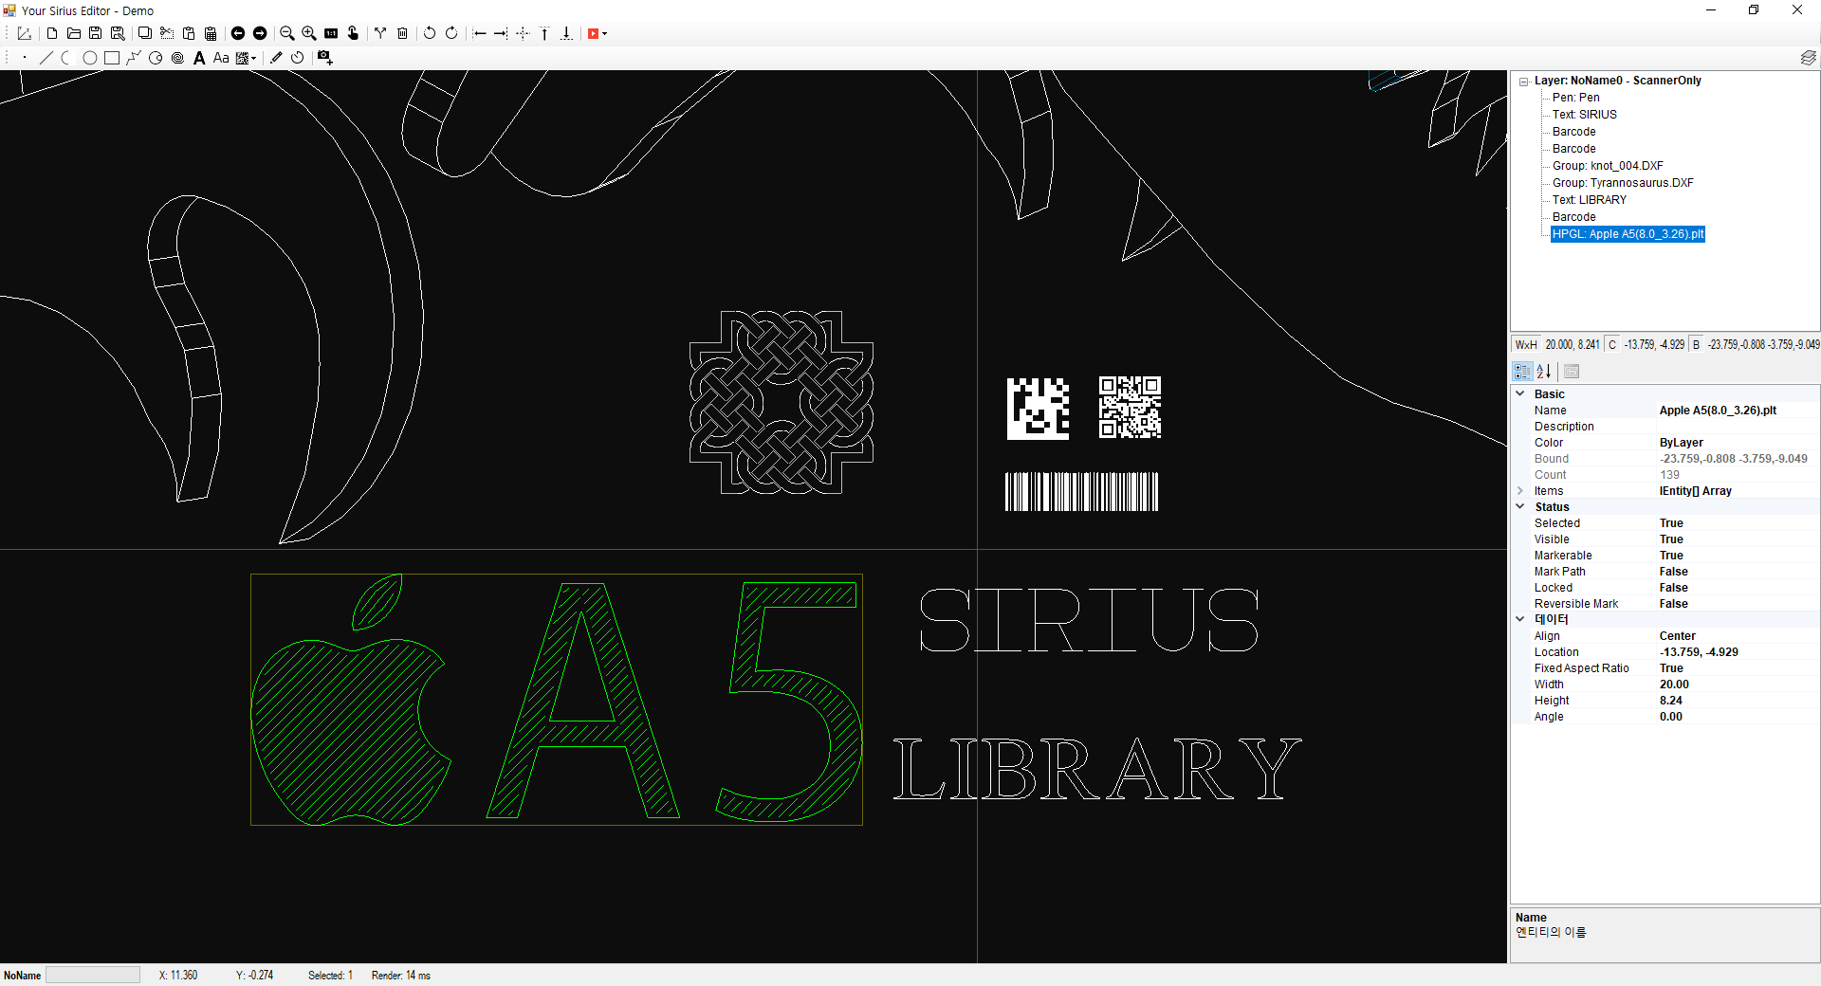The height and width of the screenshot is (986, 1821).
Task: Click the WxH button
Action: tap(1526, 345)
